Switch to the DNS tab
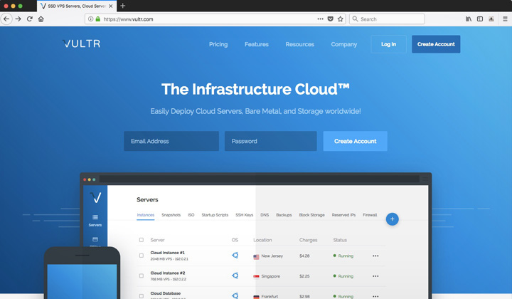The width and height of the screenshot is (512, 299). pyautogui.click(x=265, y=215)
